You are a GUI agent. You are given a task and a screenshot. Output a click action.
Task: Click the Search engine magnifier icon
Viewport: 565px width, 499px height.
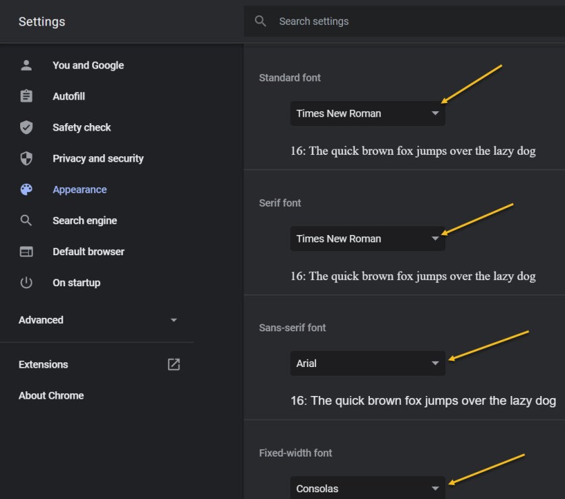(x=26, y=220)
